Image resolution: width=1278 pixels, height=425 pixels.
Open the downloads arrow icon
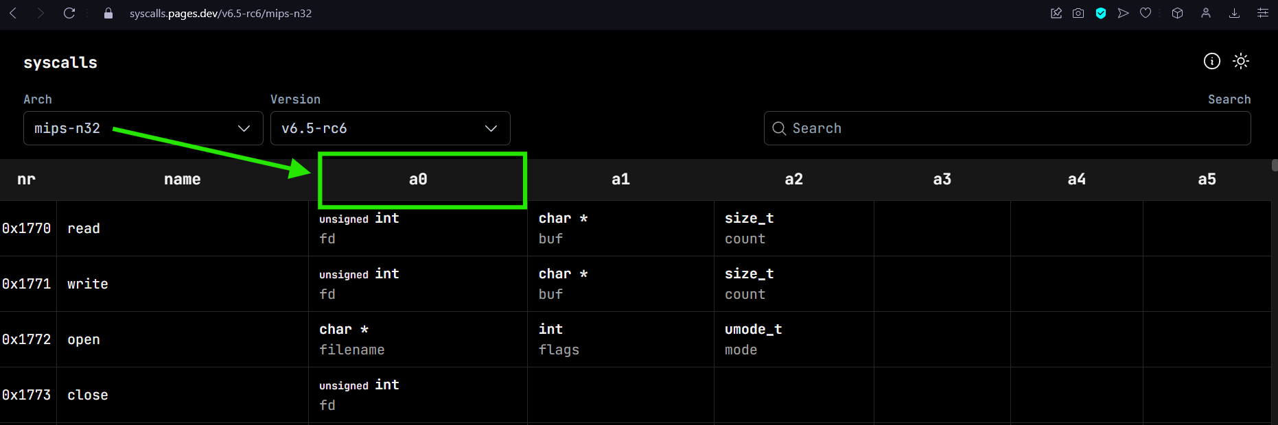click(x=1234, y=13)
